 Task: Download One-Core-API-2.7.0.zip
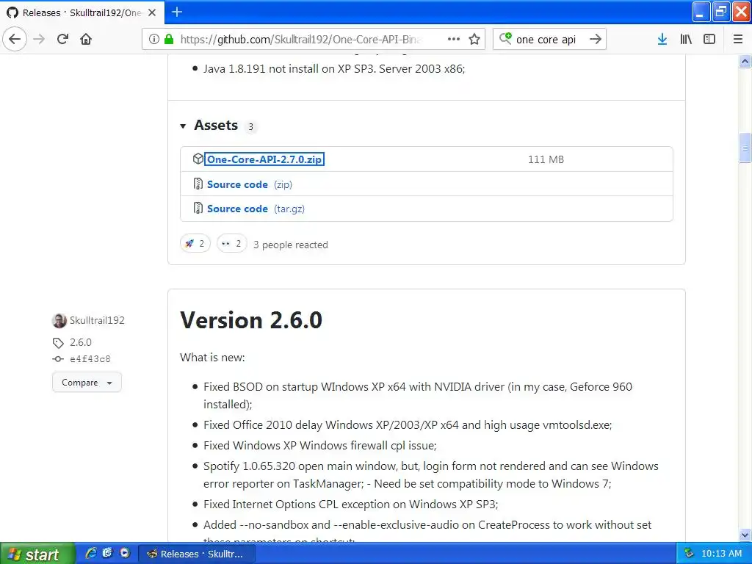pyautogui.click(x=264, y=159)
